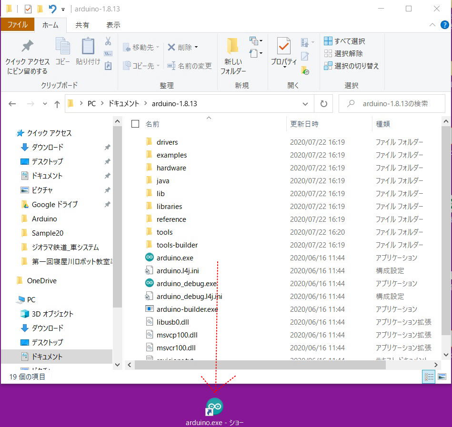Image resolution: width=452 pixels, height=427 pixels.
Task: Sort by Date modified column header
Action: pyautogui.click(x=304, y=124)
